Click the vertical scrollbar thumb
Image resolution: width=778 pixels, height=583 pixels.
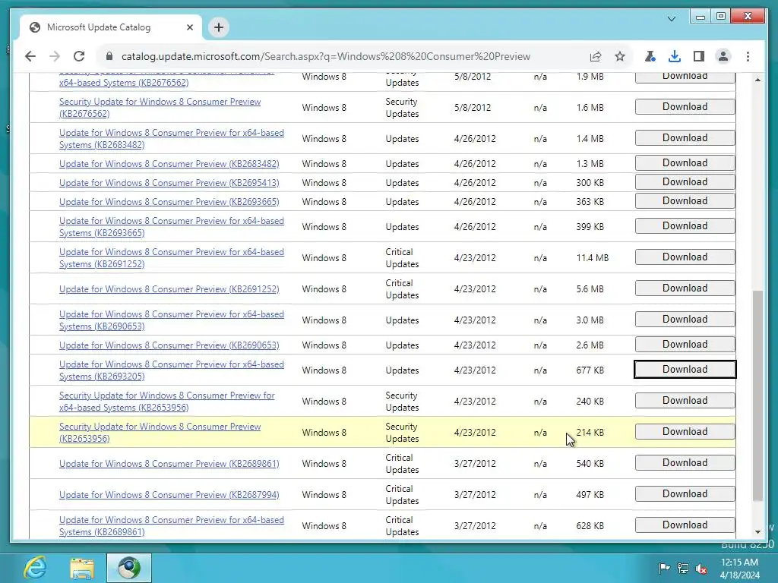(x=757, y=395)
